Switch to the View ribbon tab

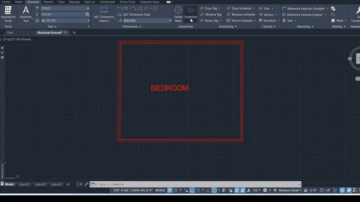pos(61,2)
